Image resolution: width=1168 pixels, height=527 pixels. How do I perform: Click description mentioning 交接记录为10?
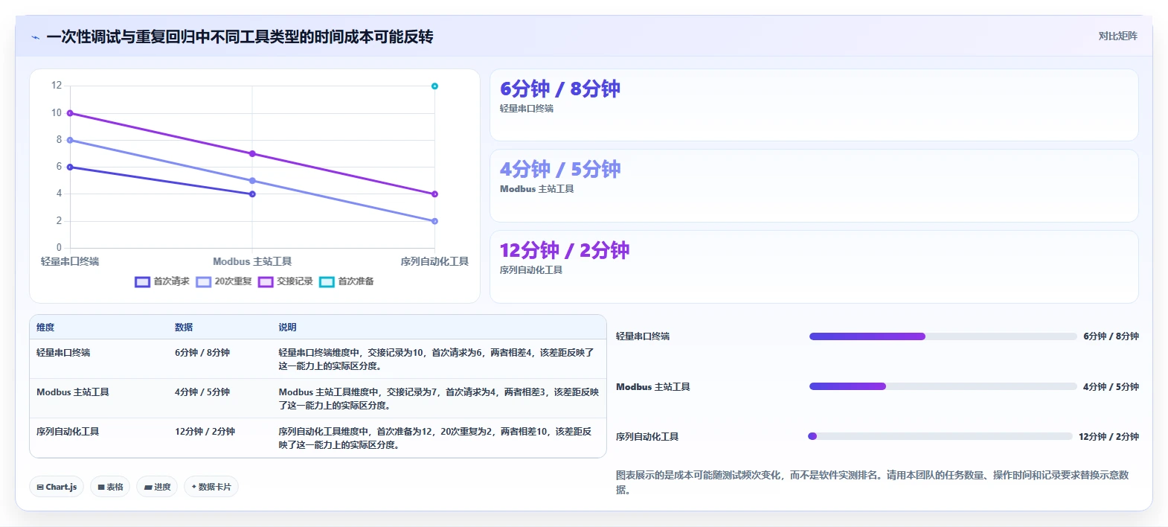pyautogui.click(x=437, y=360)
